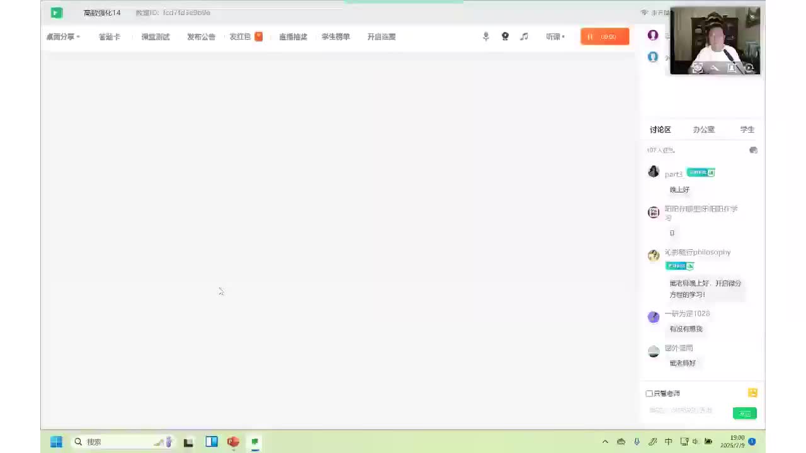Switch to the 讨论区 discussion tab
Image resolution: width=806 pixels, height=453 pixels.
coord(660,130)
